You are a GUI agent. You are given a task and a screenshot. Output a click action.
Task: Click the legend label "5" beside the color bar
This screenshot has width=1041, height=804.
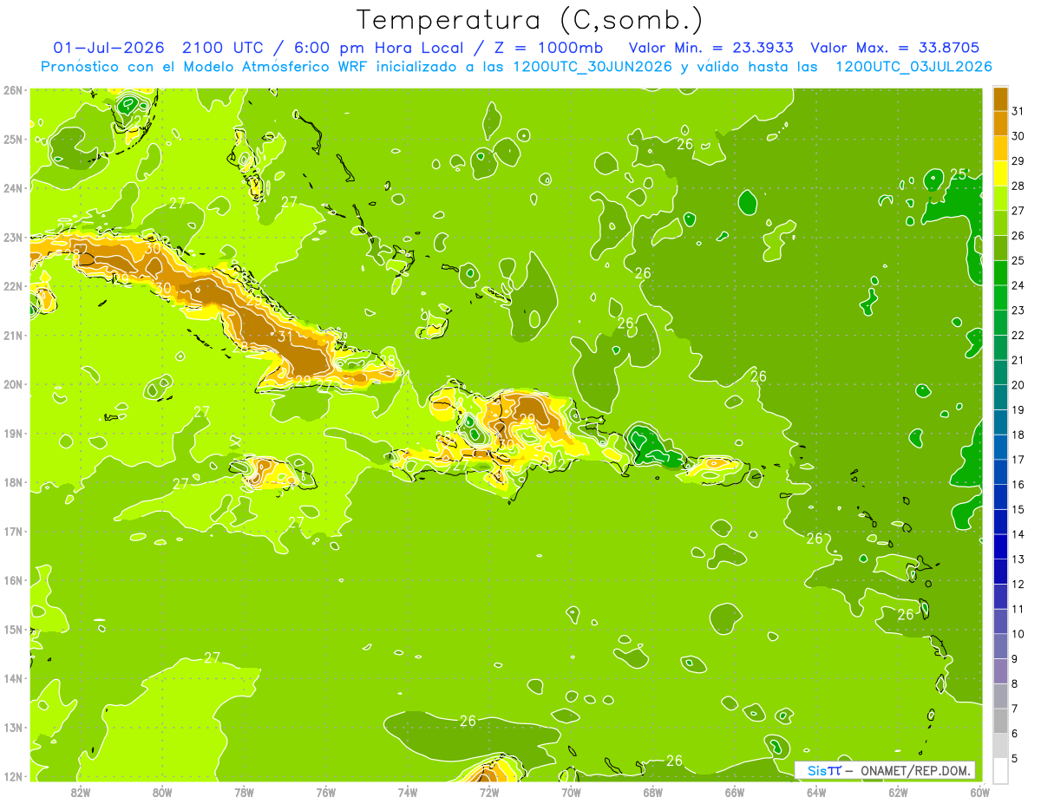[x=1016, y=758]
